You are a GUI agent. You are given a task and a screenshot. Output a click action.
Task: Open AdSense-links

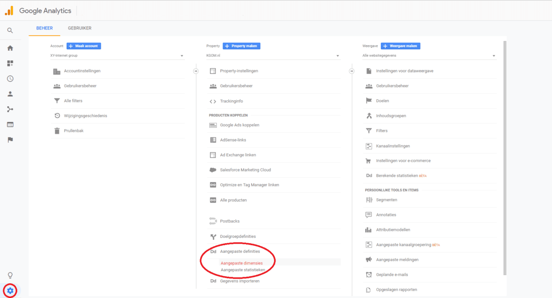(233, 140)
